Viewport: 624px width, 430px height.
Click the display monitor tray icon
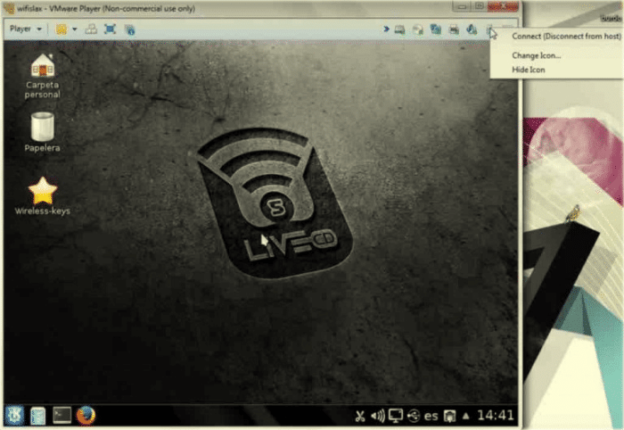click(x=396, y=416)
